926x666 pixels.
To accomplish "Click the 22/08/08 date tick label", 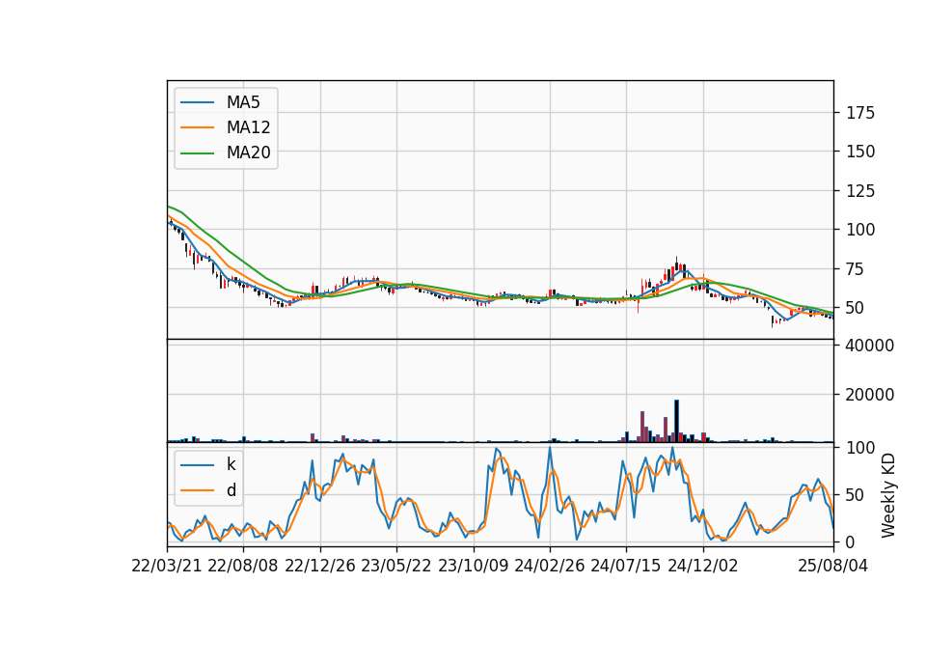I will tap(243, 566).
